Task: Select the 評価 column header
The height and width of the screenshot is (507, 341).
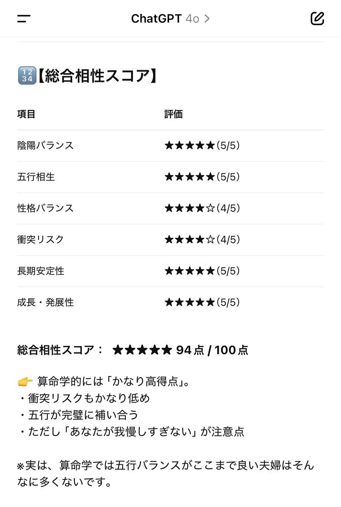Action: 173,114
